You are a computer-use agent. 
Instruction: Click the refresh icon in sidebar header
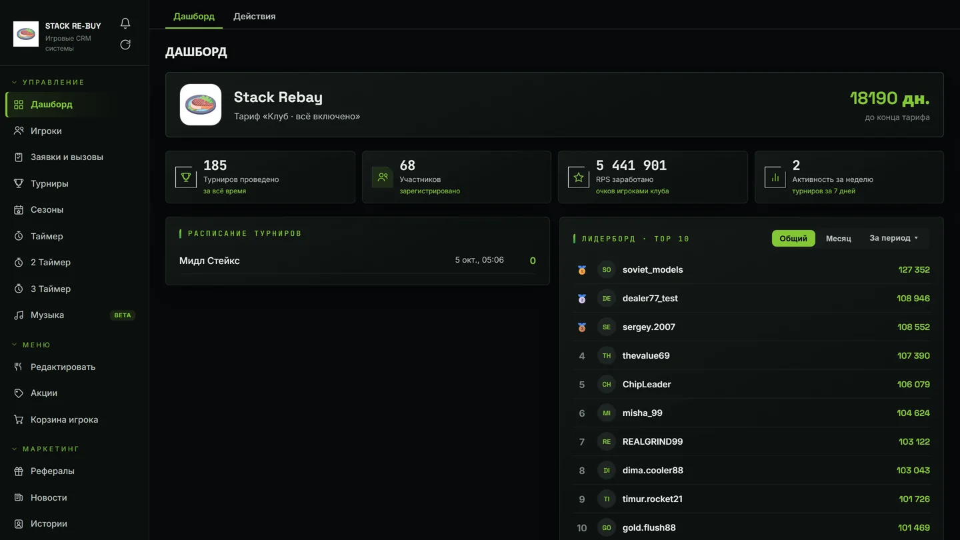point(125,45)
